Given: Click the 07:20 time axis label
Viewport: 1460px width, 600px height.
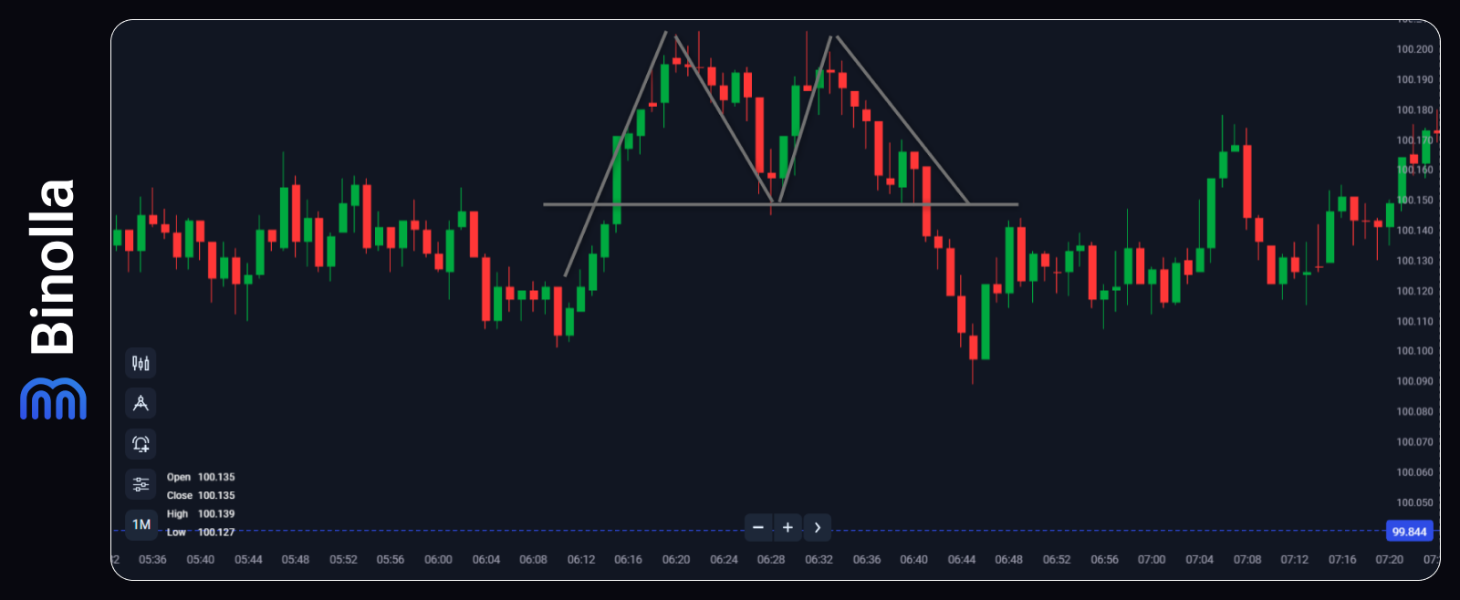Looking at the screenshot, I should pyautogui.click(x=1390, y=559).
